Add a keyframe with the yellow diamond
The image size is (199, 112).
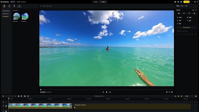(x=193, y=10)
